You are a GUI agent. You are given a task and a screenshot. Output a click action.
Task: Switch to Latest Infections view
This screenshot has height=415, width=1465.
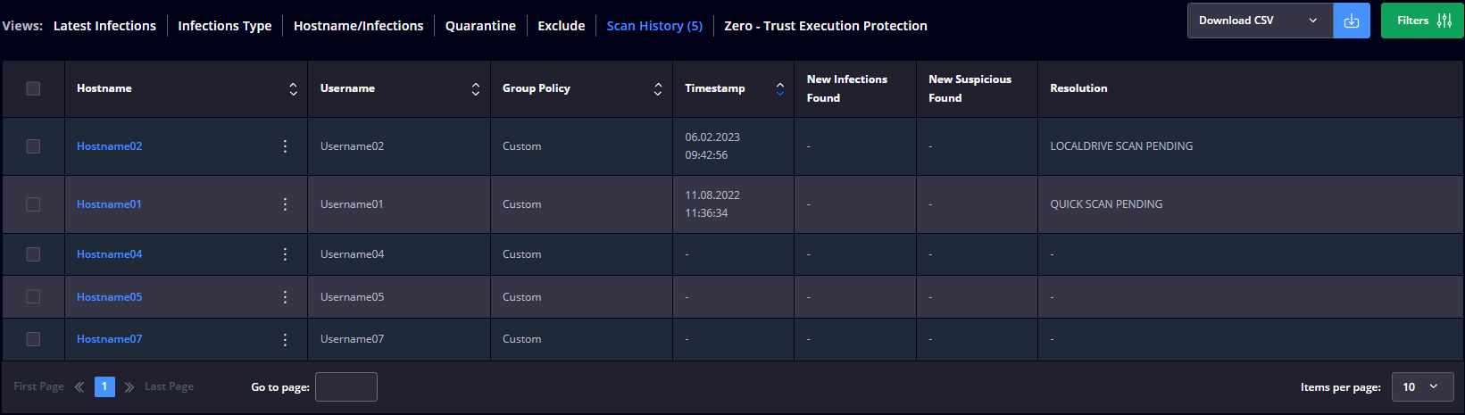pos(104,26)
